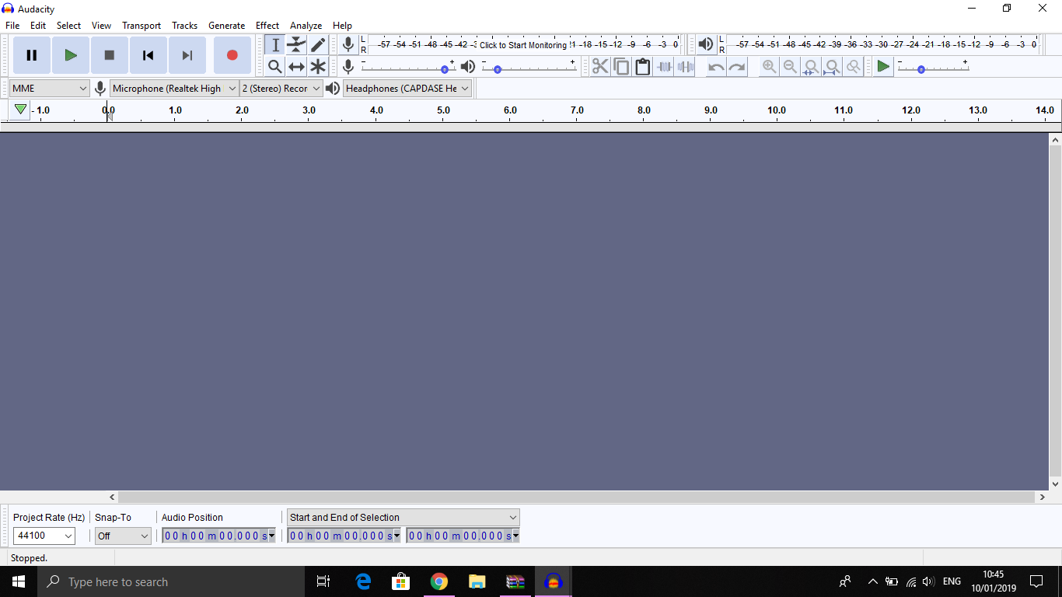Open the Effect menu
This screenshot has width=1062, height=597.
pyautogui.click(x=267, y=26)
